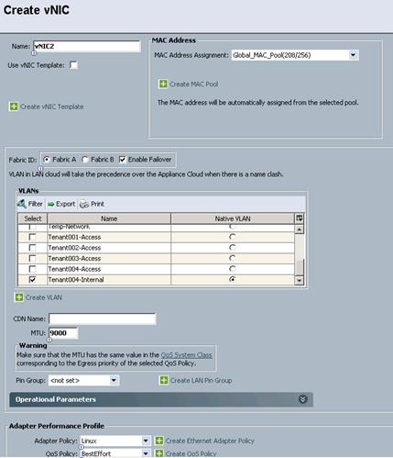Click the Create LAN Pin Group plus icon

pos(164,380)
